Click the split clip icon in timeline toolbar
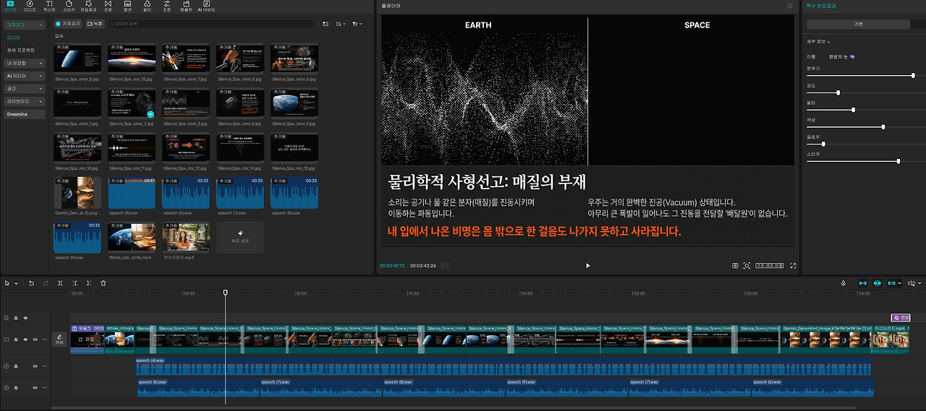This screenshot has width=926, height=411. [x=59, y=283]
